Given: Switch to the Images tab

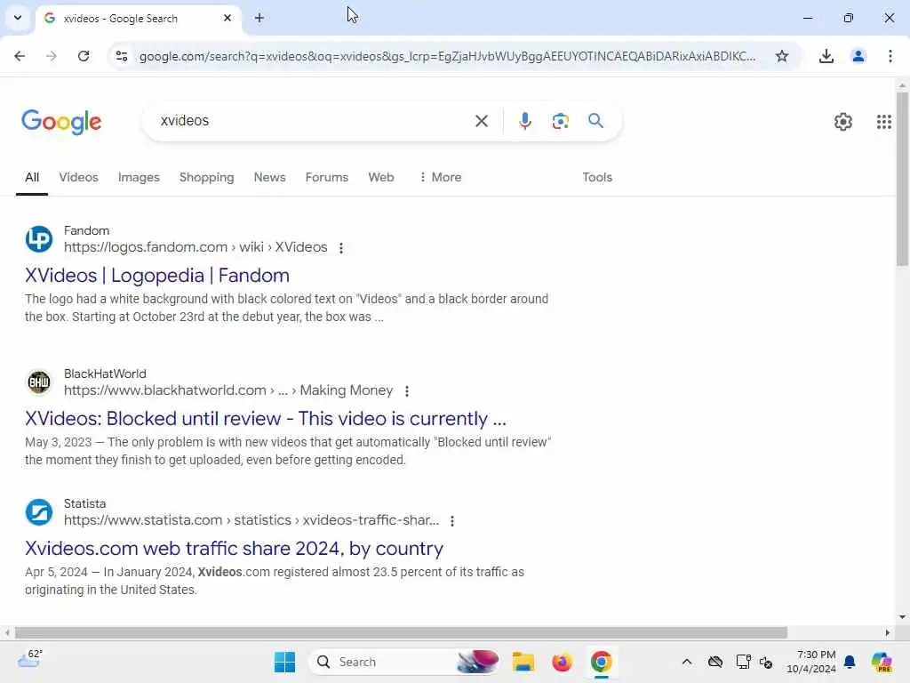Looking at the screenshot, I should coord(139,177).
